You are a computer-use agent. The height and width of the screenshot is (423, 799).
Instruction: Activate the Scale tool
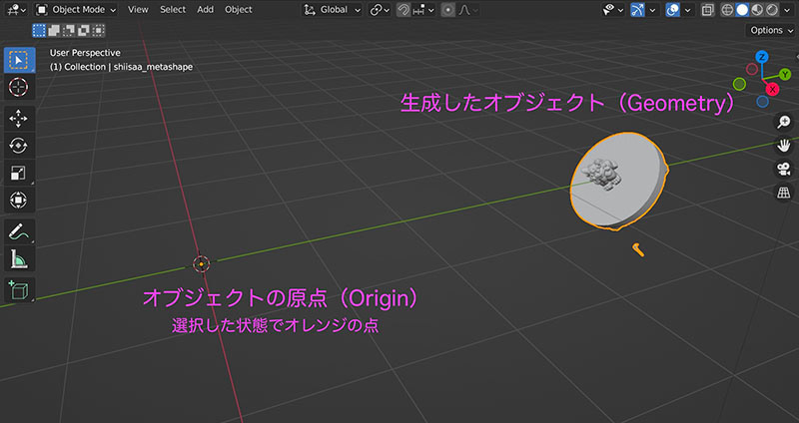click(x=19, y=173)
